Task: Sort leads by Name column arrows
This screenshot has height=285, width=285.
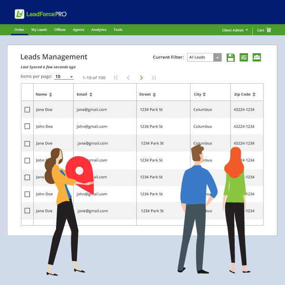Action: point(51,95)
